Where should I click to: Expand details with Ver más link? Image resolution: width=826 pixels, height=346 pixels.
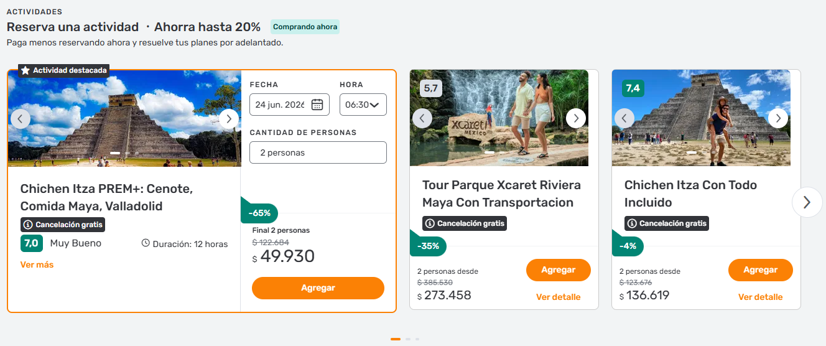(x=37, y=264)
